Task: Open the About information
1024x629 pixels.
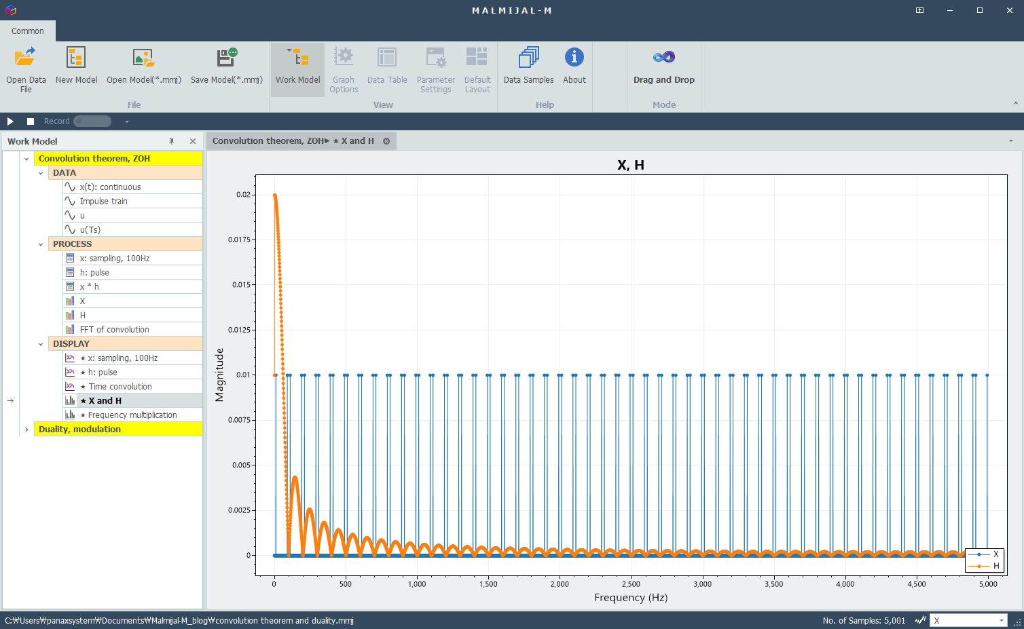Action: 574,69
